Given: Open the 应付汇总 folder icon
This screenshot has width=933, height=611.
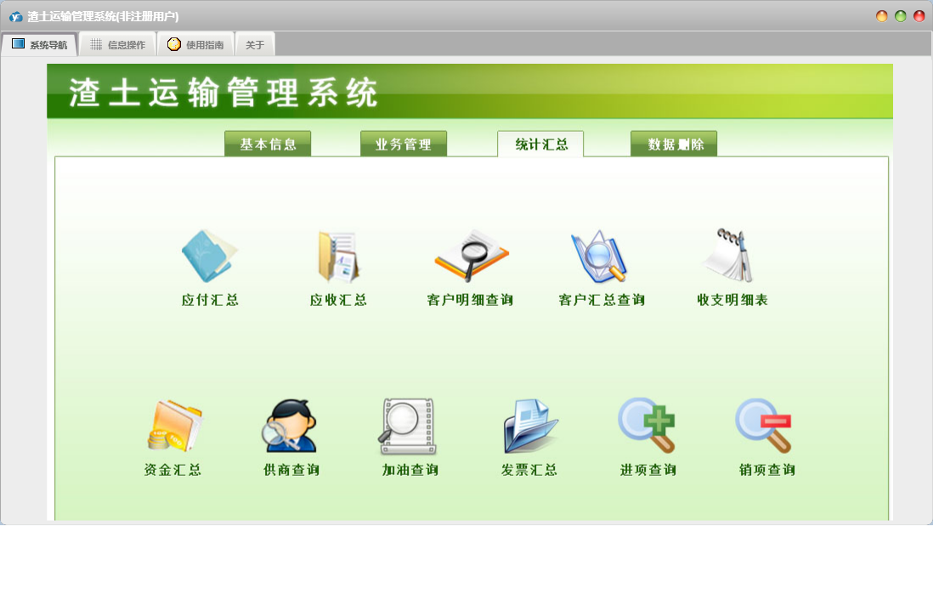Looking at the screenshot, I should click(209, 256).
